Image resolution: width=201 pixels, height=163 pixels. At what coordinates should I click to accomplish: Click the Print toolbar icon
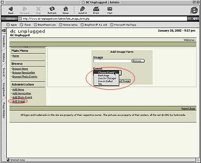pyautogui.click(x=96, y=9)
